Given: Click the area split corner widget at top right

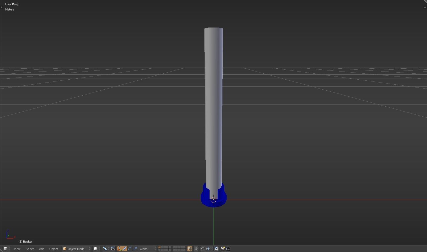Looking at the screenshot, I should [425, 2].
